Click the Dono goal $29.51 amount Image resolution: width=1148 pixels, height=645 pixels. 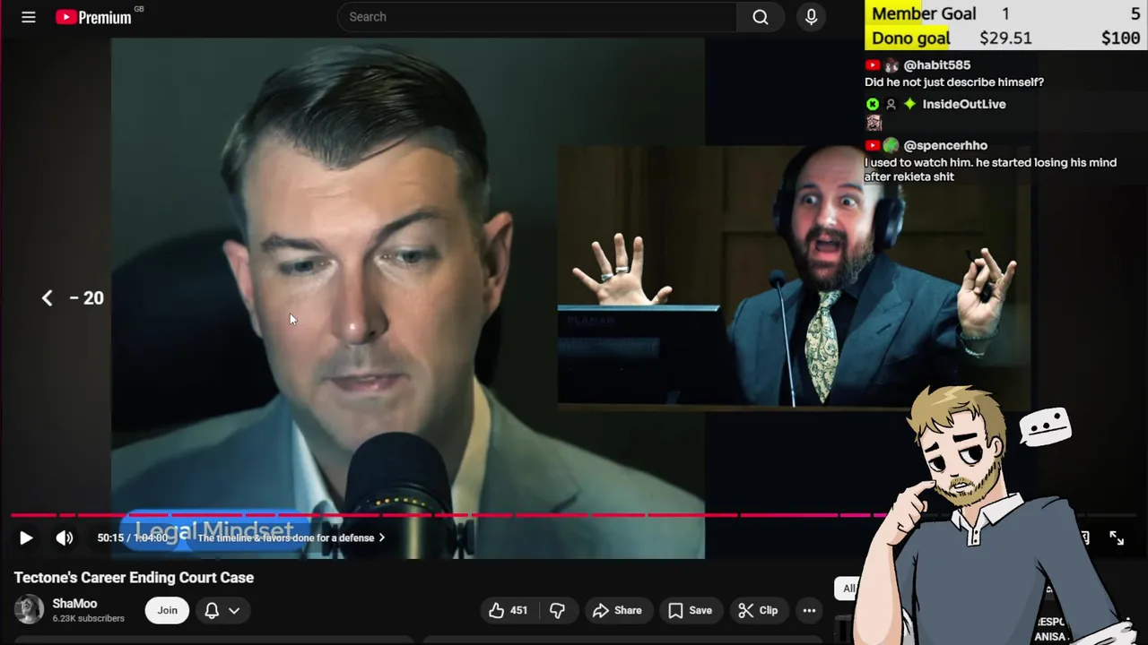point(1005,38)
